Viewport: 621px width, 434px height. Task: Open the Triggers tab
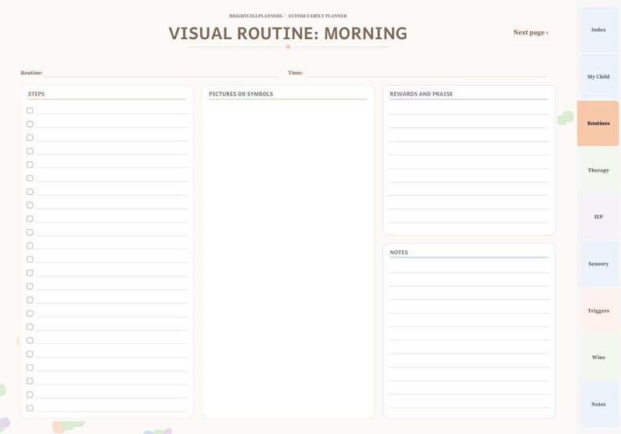598,310
